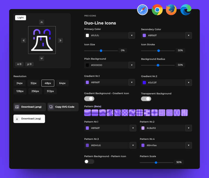This screenshot has height=178, width=209.
Task: Open Microsoft Edge from the icon row
Action: 185,10
